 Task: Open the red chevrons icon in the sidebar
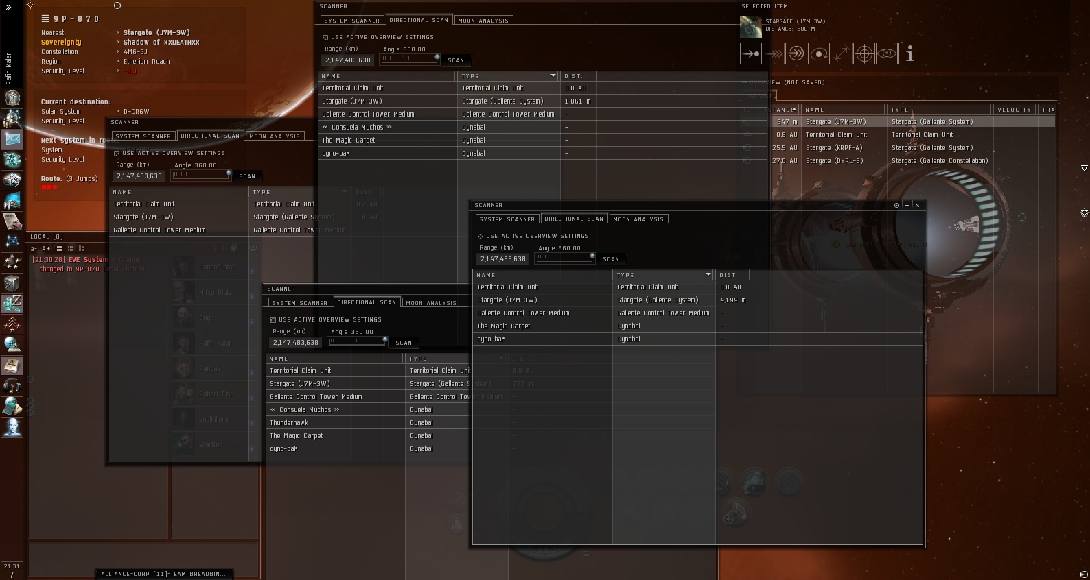pos(12,324)
